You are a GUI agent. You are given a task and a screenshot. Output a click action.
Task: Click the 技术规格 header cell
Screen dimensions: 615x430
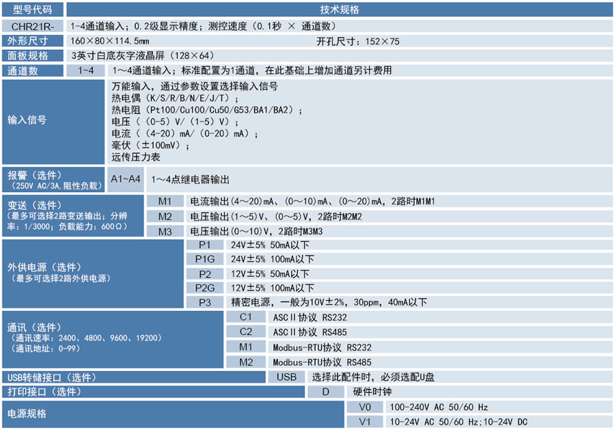coord(340,10)
